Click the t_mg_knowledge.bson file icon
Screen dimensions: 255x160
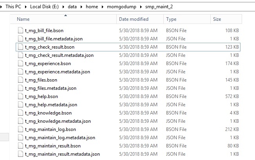click(20, 113)
